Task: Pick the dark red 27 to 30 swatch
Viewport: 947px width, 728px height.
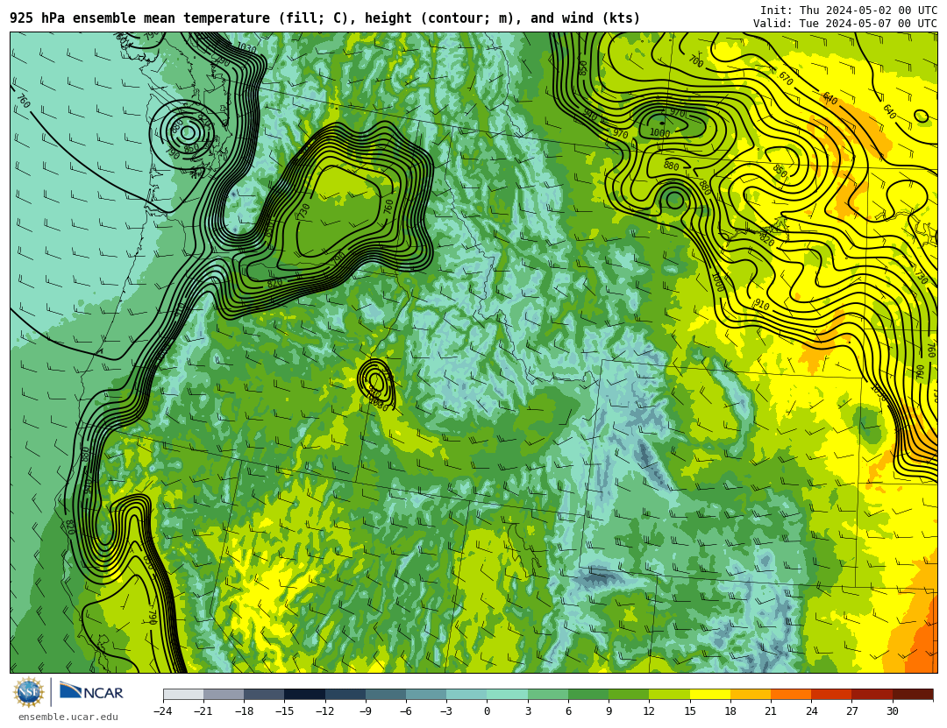Action: click(x=872, y=694)
